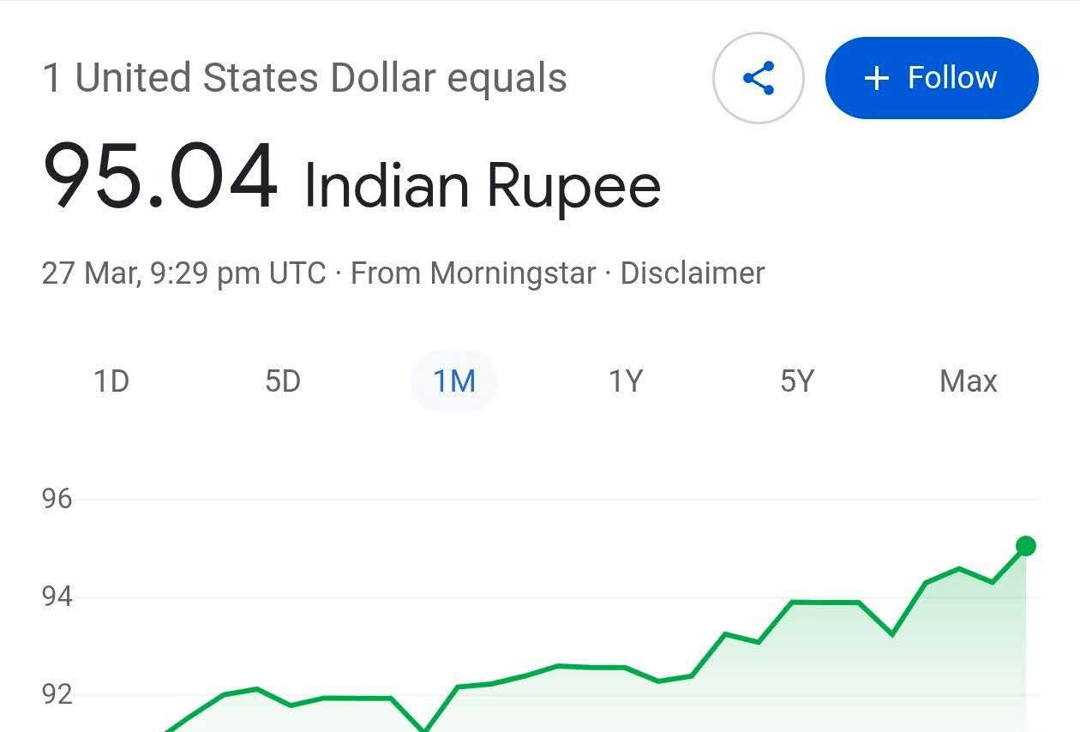Click the plus icon on Follow
Screen dimensions: 1080x732
pos(876,79)
